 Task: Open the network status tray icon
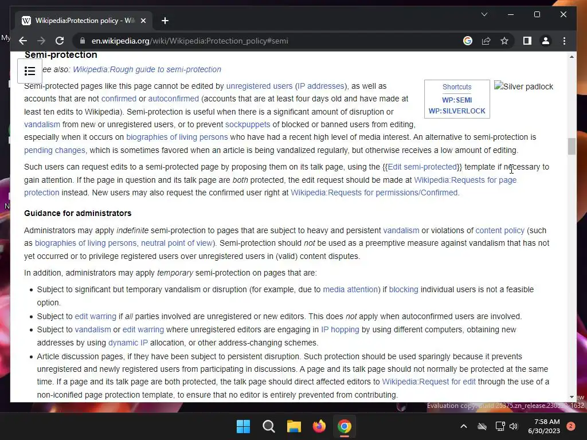[500, 426]
